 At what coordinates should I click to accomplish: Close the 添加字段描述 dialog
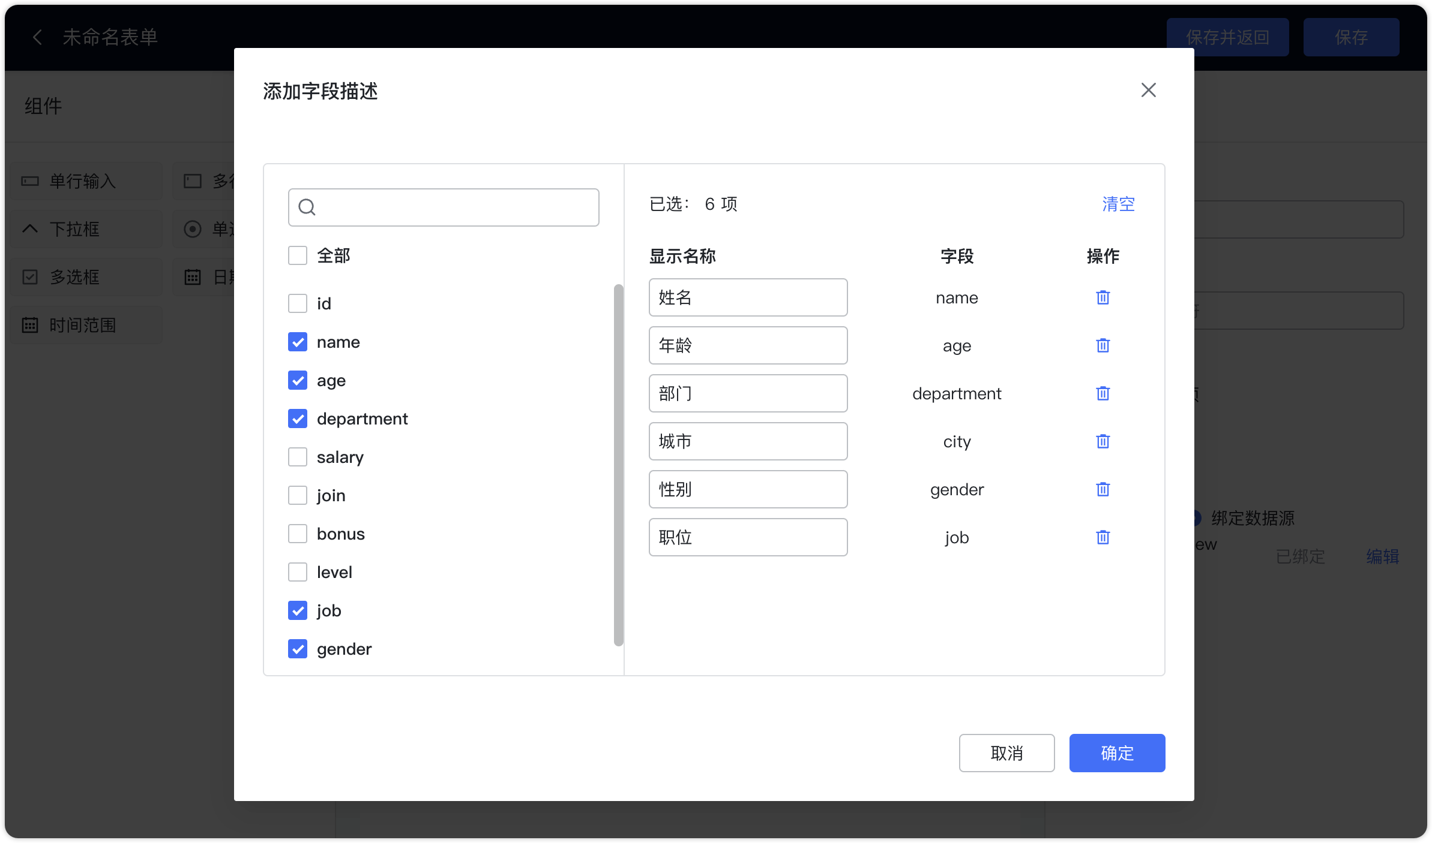click(1148, 90)
